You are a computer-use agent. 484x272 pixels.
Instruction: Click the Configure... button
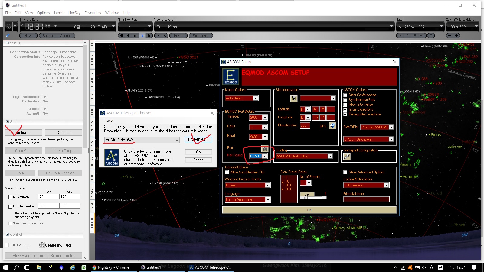pyautogui.click(x=24, y=133)
